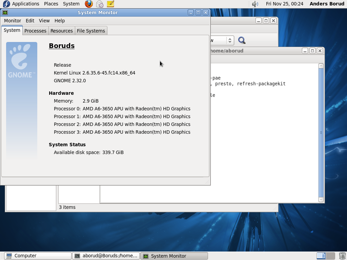Open the Edit menu in System Monitor

coord(30,21)
